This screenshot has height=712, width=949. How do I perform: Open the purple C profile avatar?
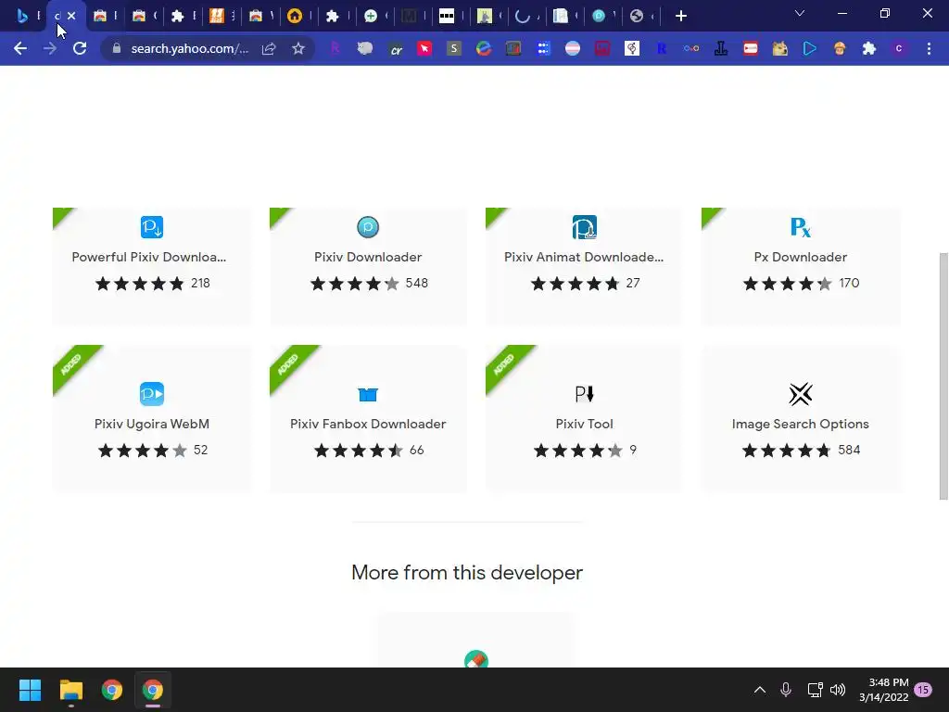(x=899, y=48)
